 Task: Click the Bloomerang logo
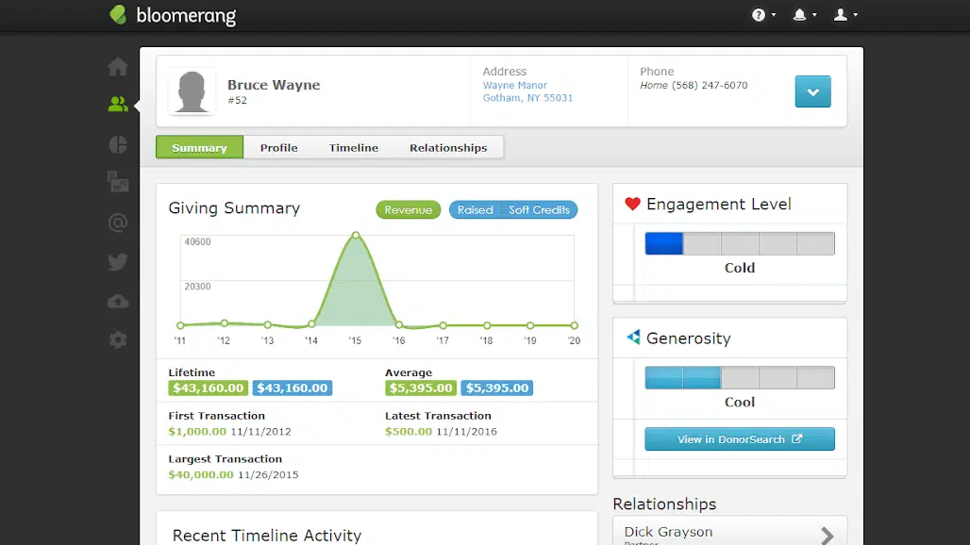pyautogui.click(x=173, y=15)
